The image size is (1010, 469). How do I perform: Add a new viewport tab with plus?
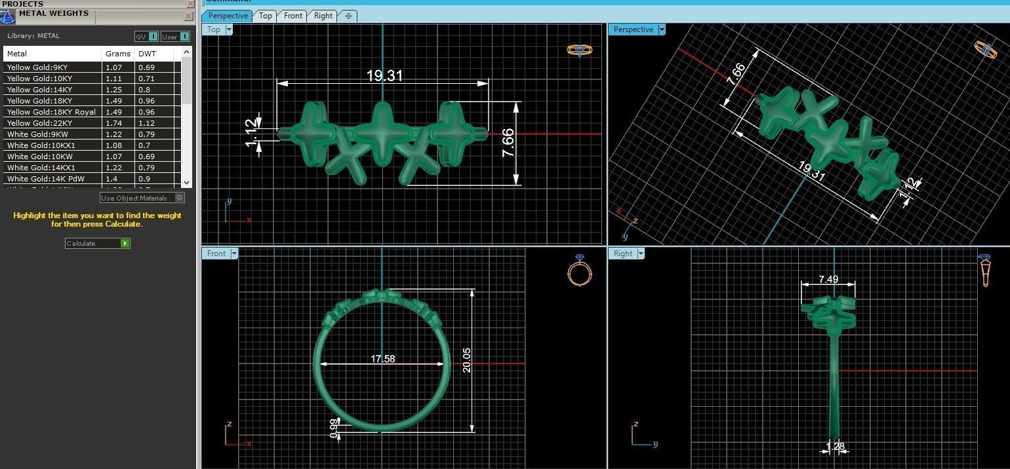point(348,16)
